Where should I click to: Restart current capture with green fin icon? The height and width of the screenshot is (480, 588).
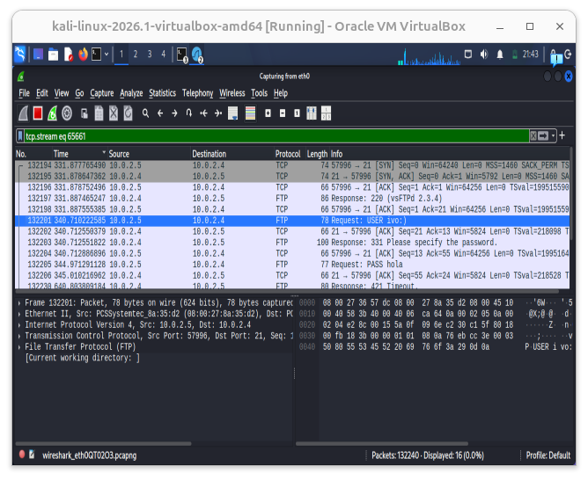click(52, 113)
